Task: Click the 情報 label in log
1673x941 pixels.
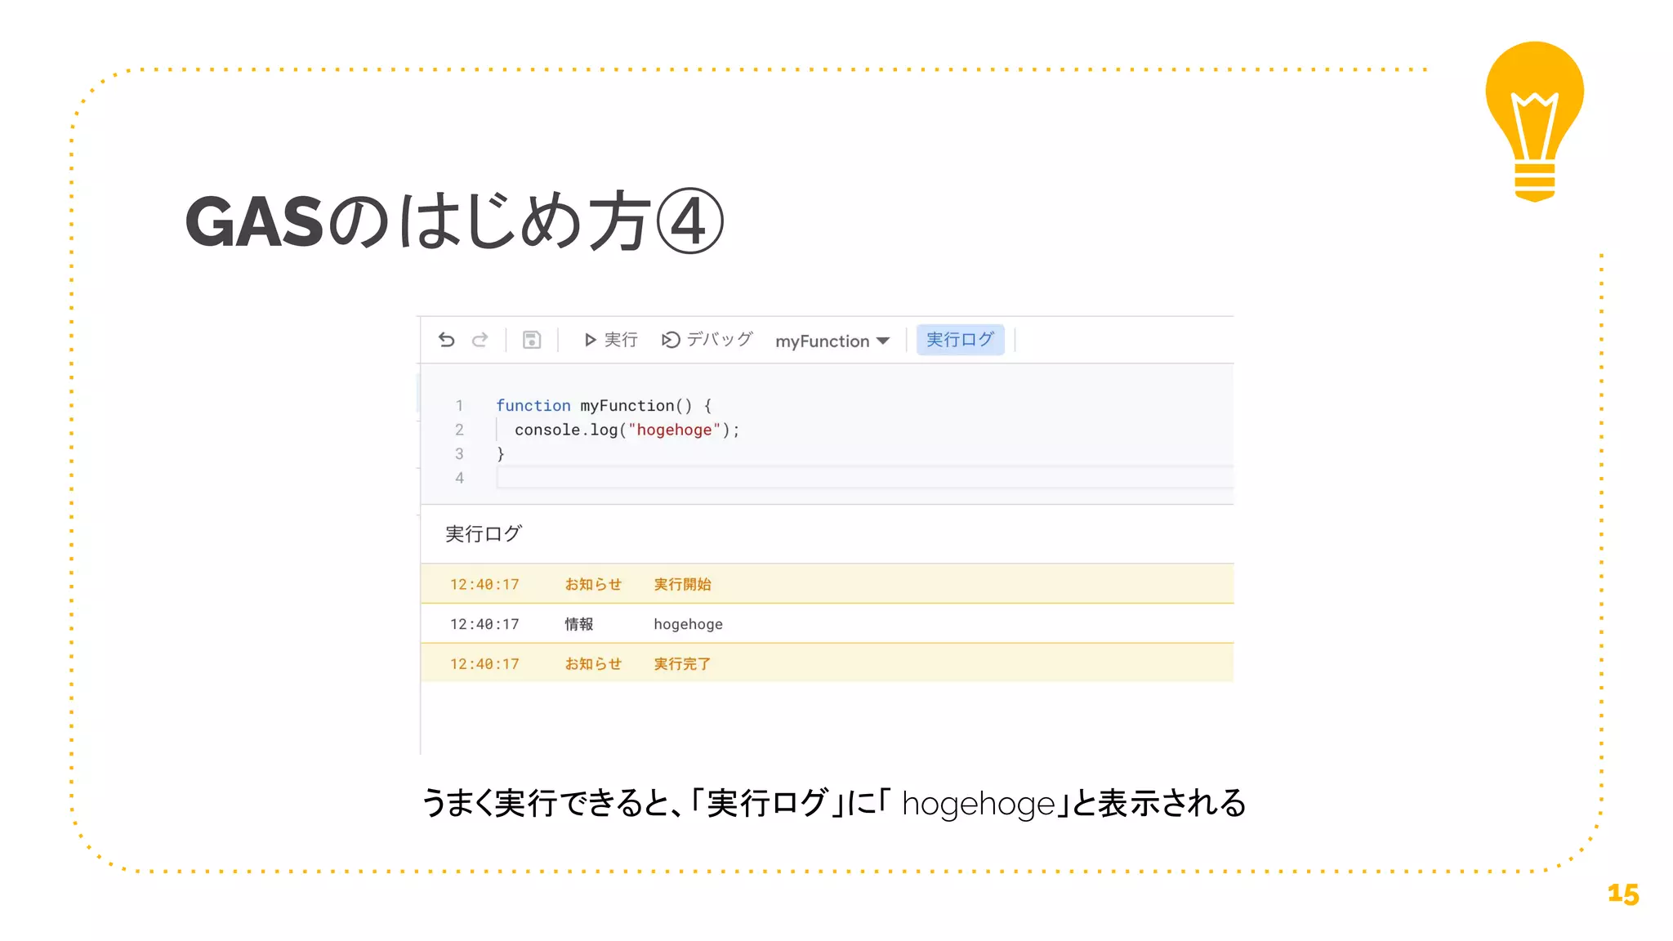Action: [579, 624]
